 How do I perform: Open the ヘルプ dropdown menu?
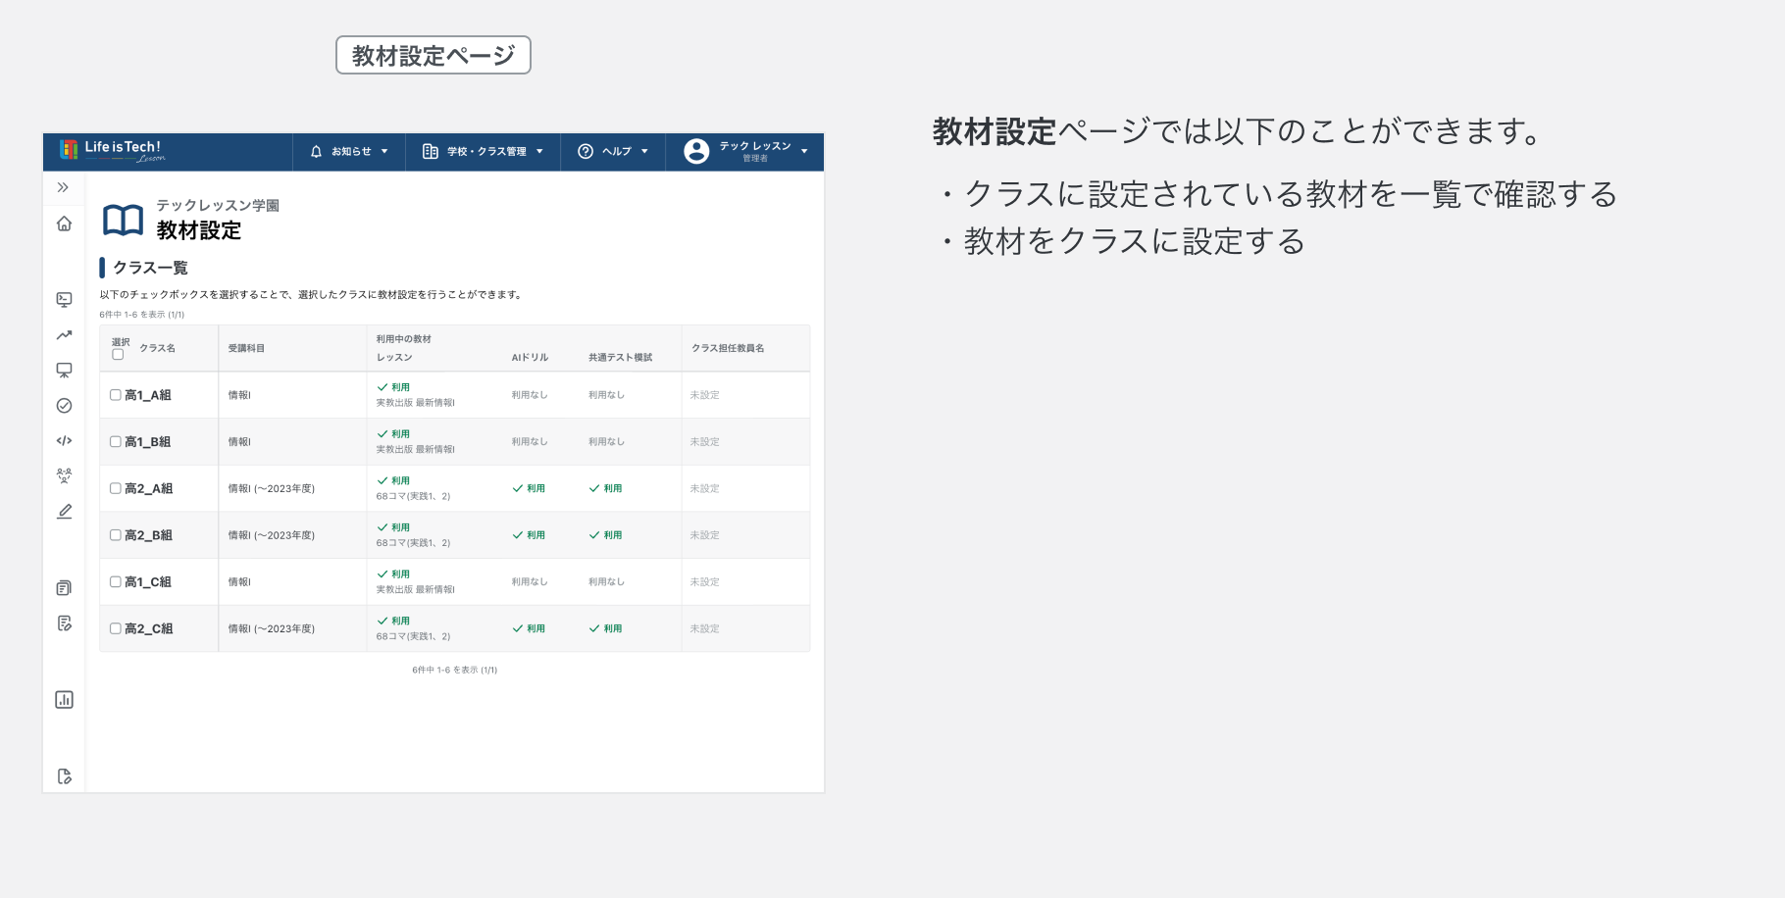[613, 152]
